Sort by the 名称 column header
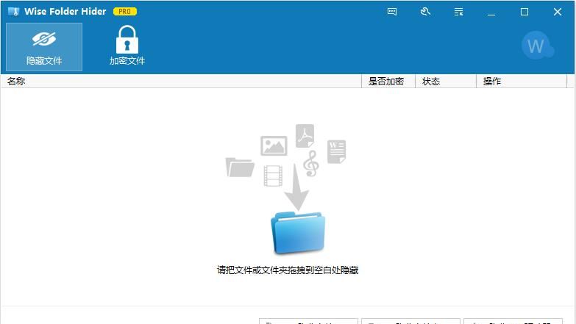 pyautogui.click(x=182, y=81)
